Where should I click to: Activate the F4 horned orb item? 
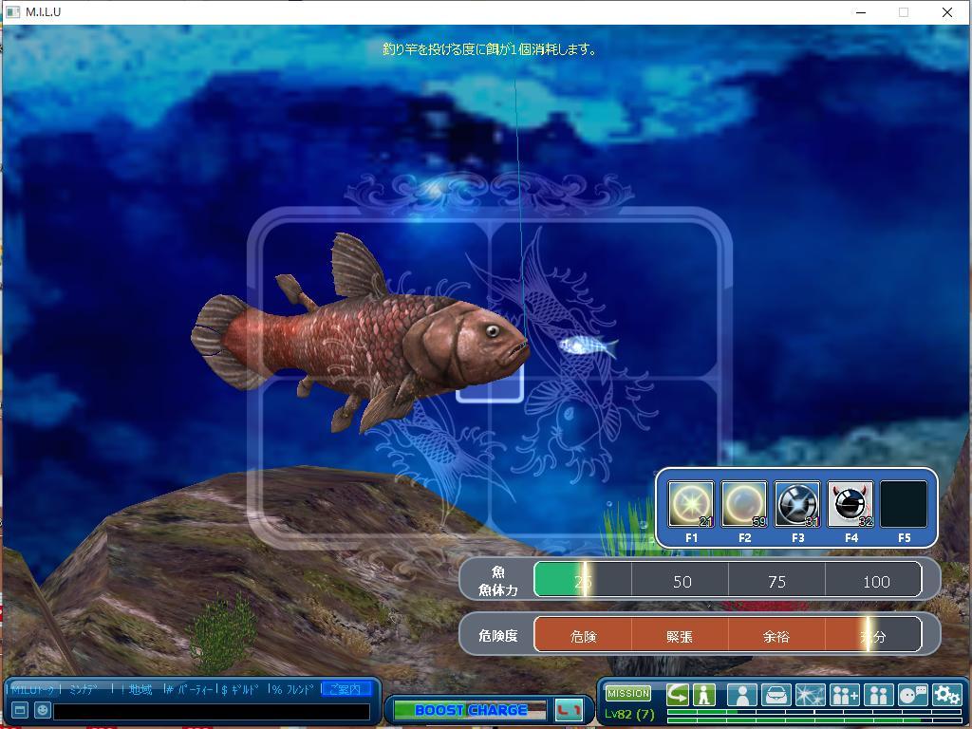pyautogui.click(x=850, y=503)
